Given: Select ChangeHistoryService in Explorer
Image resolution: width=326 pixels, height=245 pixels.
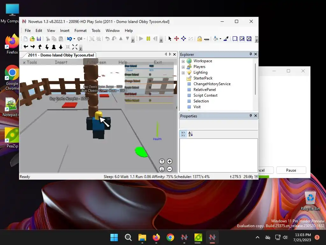Looking at the screenshot, I should [x=212, y=84].
